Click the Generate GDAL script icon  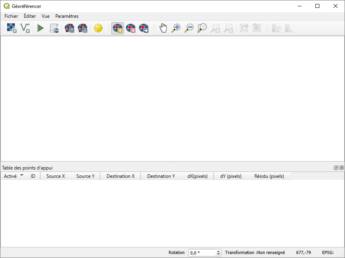coord(54,28)
